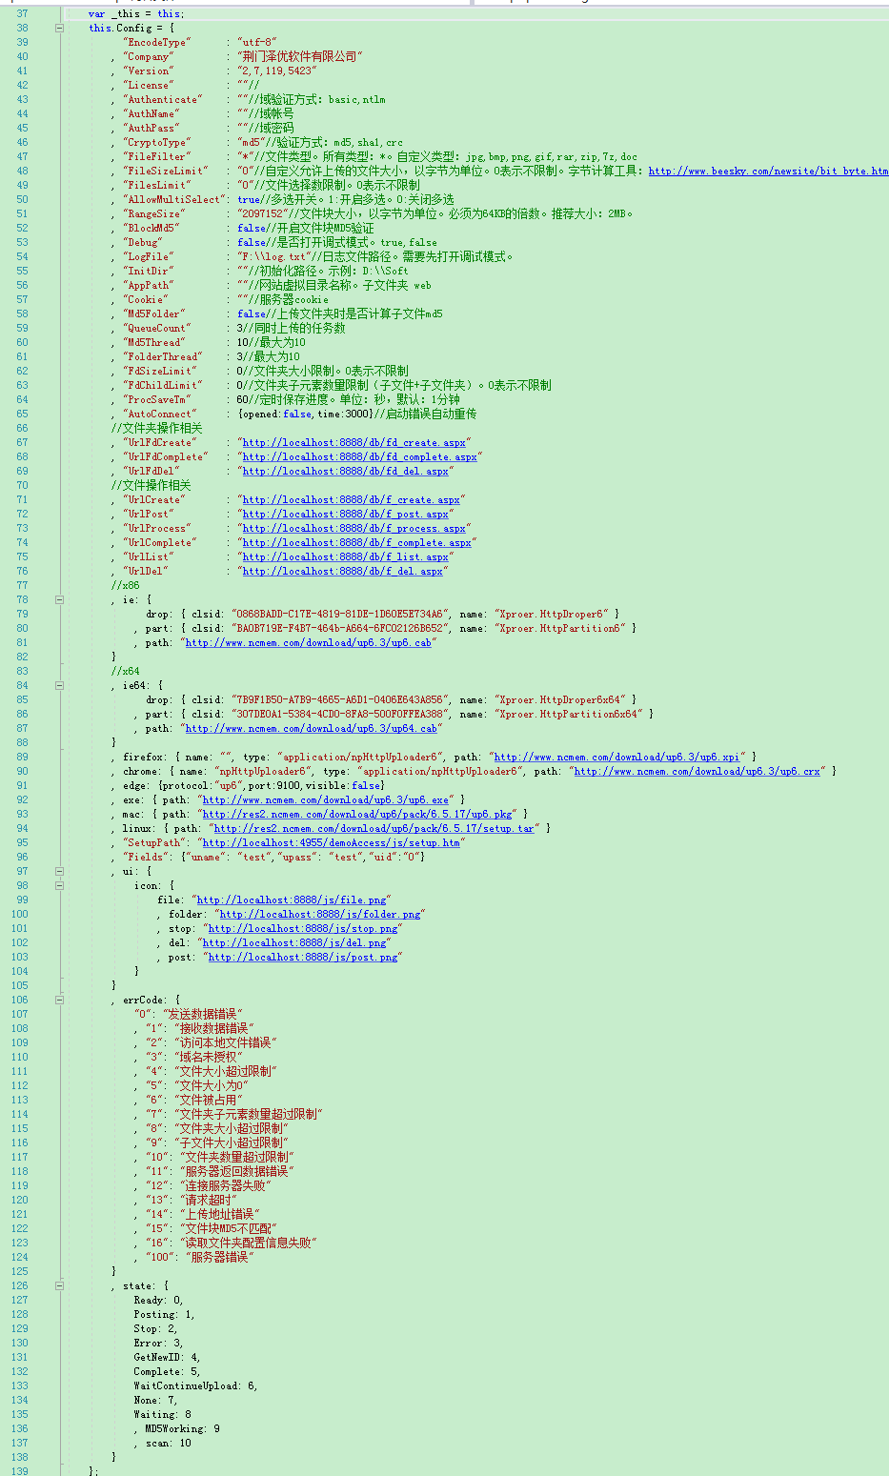The height and width of the screenshot is (1476, 889).
Task: Collapse the ie64 code block
Action: 59,685
